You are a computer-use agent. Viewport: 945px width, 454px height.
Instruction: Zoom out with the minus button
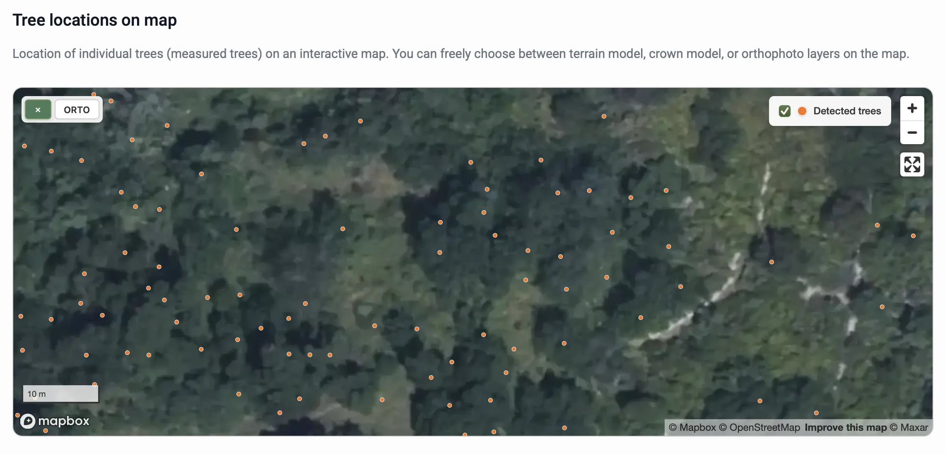[x=912, y=133]
